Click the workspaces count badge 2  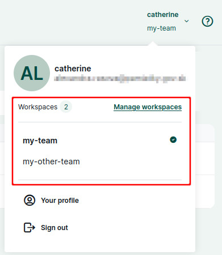click(x=66, y=107)
